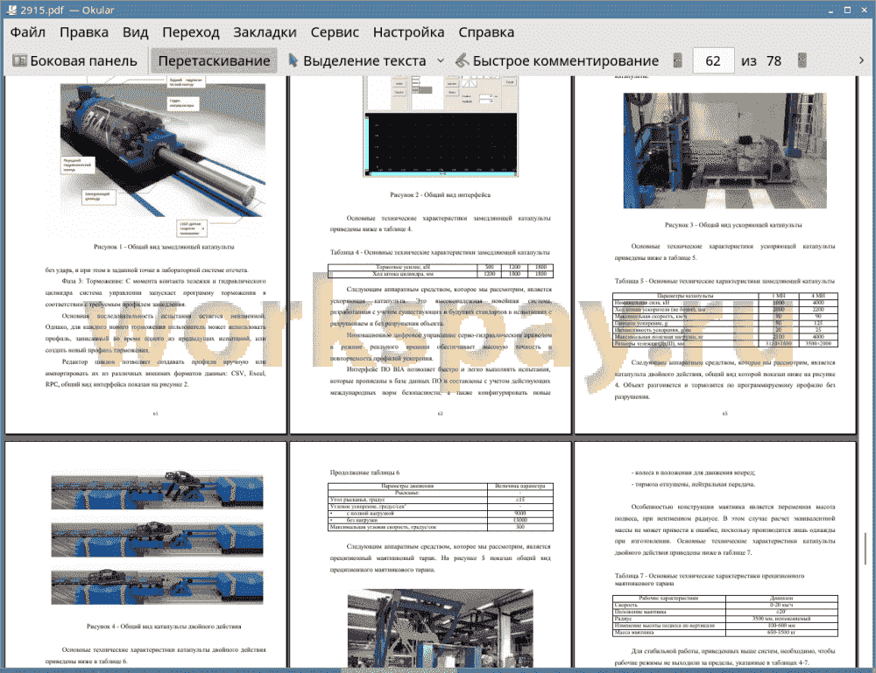The height and width of the screenshot is (673, 876).
Task: Open the Сервис menu
Action: click(335, 32)
